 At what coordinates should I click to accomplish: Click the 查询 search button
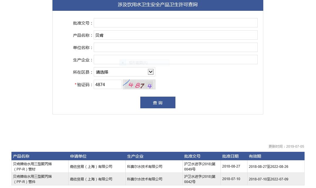(158, 102)
